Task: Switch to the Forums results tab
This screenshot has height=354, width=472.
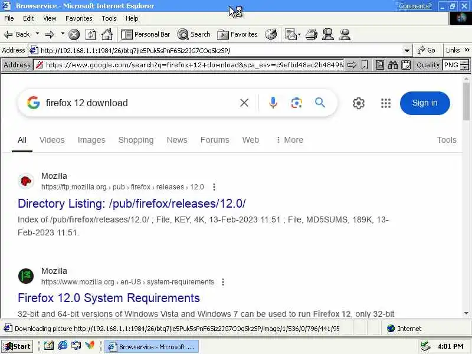Action: pos(215,140)
